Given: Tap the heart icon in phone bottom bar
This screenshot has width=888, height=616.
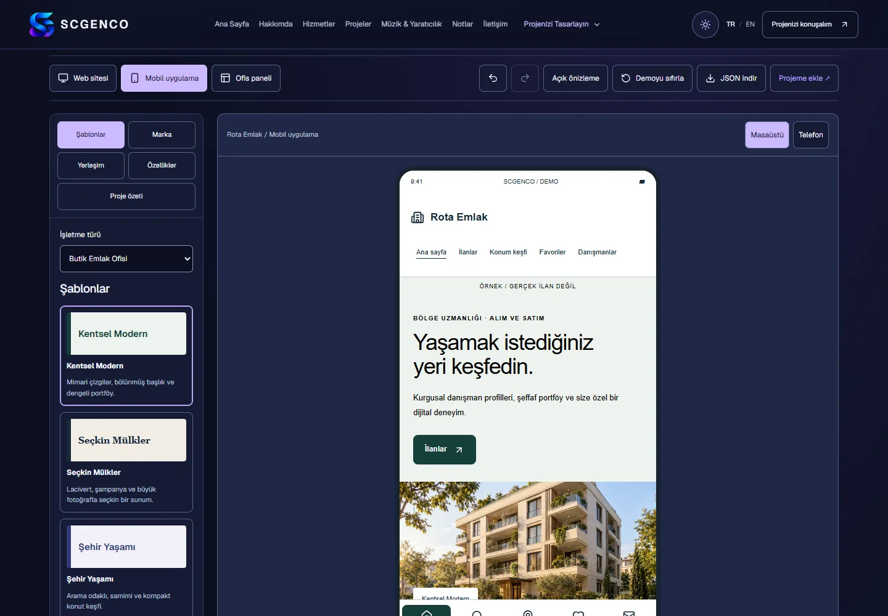Looking at the screenshot, I should [578, 614].
